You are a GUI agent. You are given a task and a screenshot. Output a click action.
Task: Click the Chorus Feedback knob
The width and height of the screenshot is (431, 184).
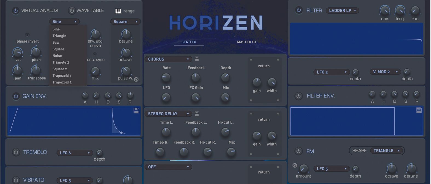(x=195, y=77)
